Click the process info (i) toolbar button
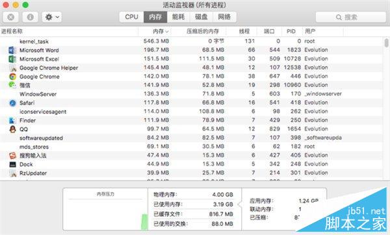390x235 pixels. coord(31,17)
